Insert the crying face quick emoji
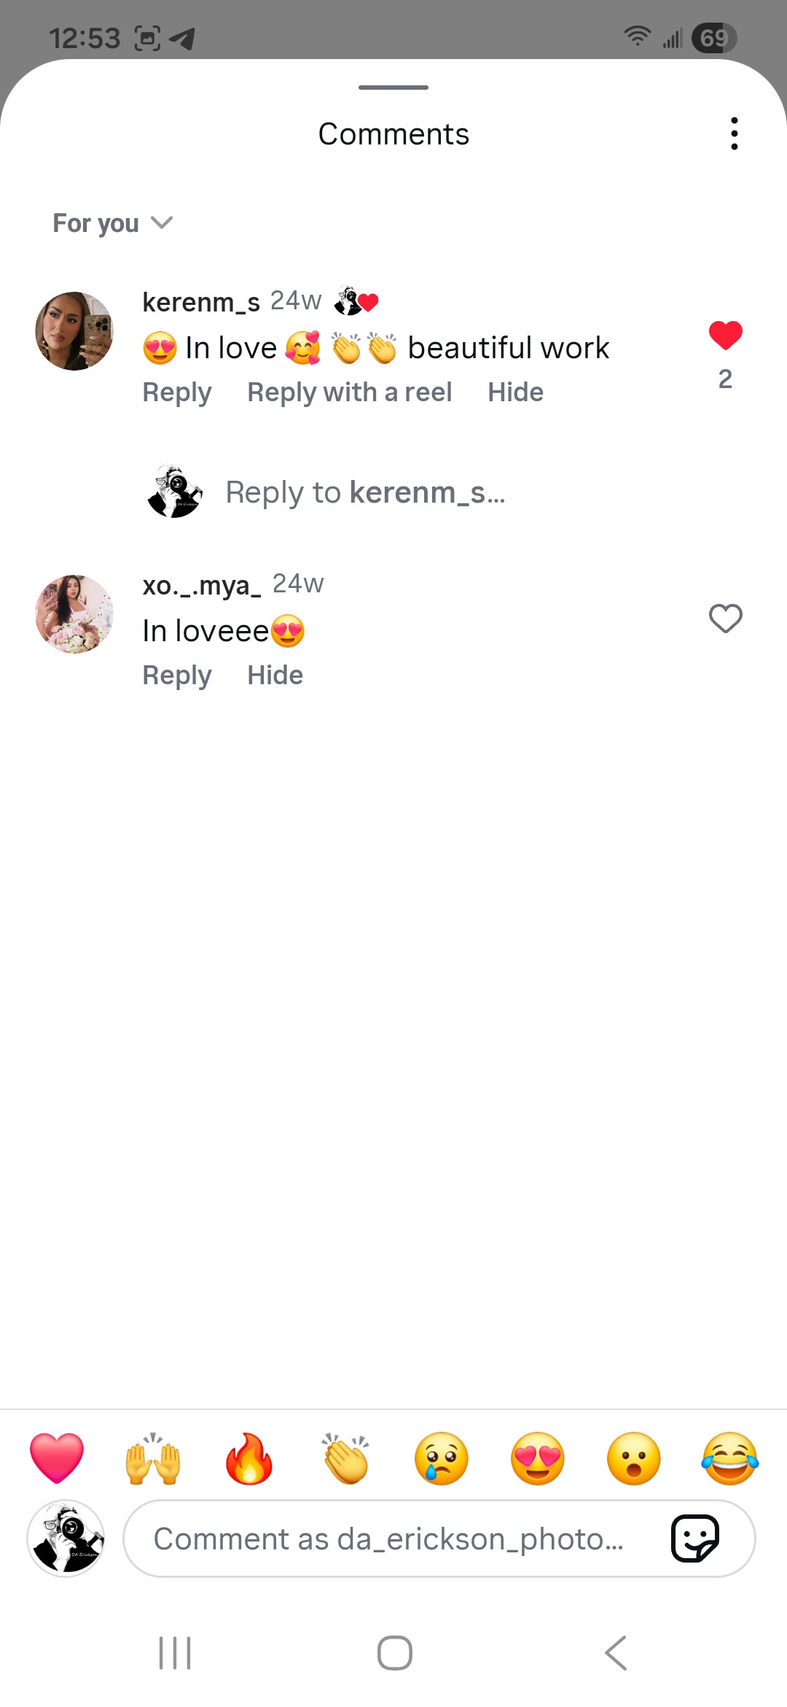Screen dimensions: 787x1707 tap(441, 1458)
